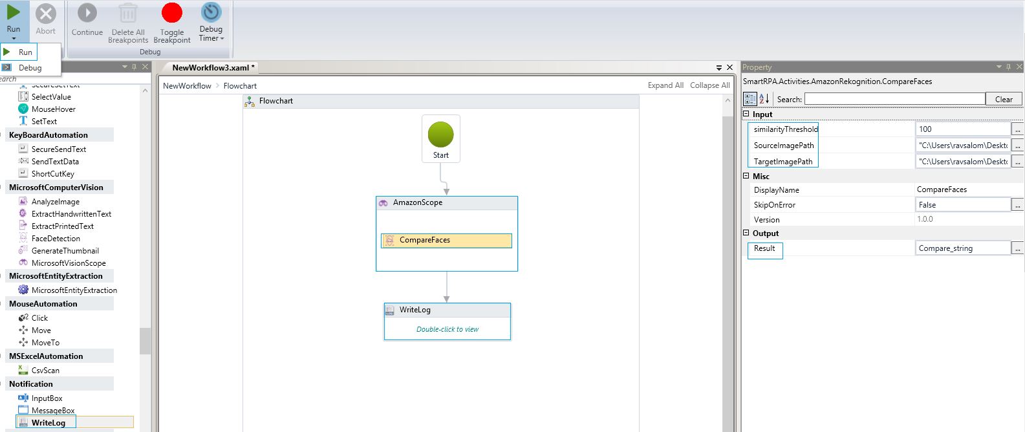
Task: Sort properties alphabetically with A-Z icon
Action: (x=764, y=99)
